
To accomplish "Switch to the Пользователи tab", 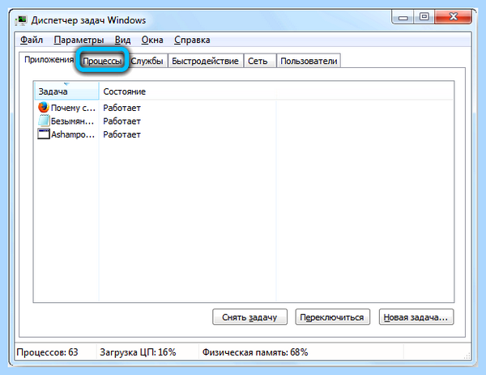I will pyautogui.click(x=309, y=61).
